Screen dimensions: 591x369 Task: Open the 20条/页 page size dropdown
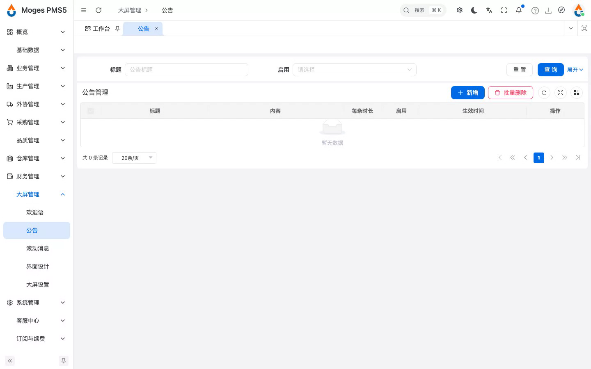pyautogui.click(x=134, y=158)
